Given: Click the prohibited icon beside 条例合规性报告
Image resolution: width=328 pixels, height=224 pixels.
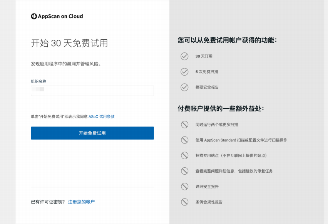Looking at the screenshot, I should point(185,202).
